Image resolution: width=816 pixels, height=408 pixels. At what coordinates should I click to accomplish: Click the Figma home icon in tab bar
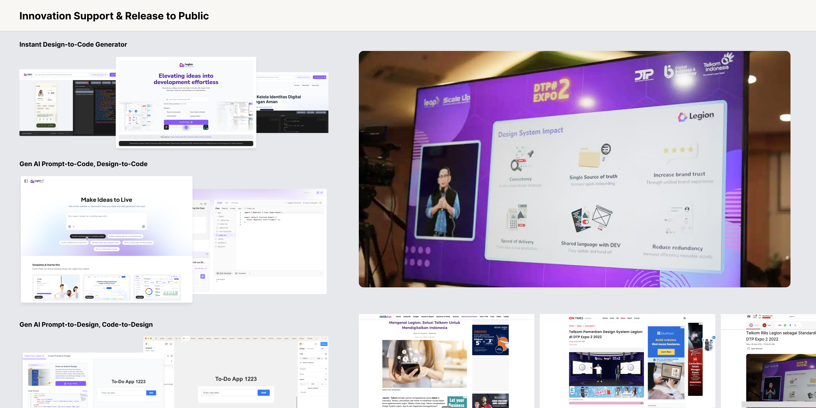156,338
